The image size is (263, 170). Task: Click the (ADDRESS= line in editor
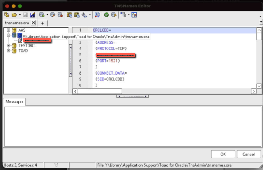tap(105, 42)
